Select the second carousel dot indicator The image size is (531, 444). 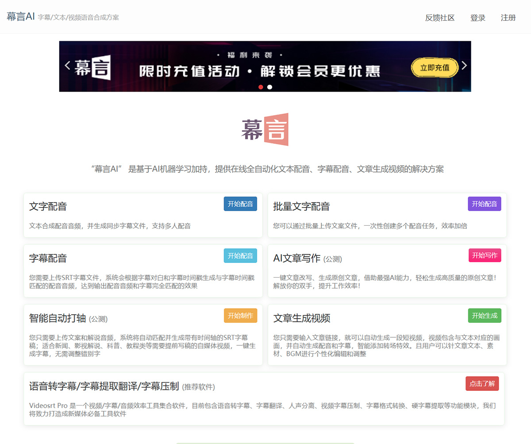(270, 87)
